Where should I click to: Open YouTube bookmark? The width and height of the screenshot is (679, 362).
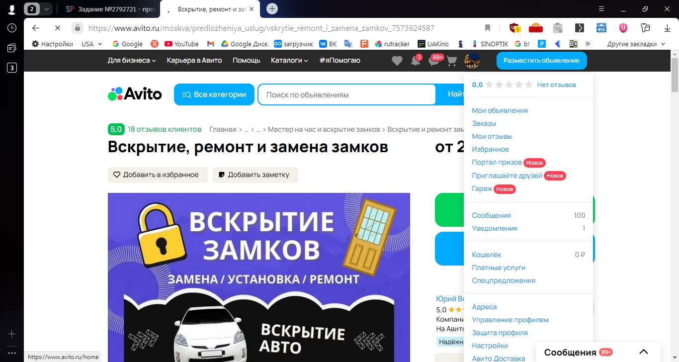[x=181, y=44]
